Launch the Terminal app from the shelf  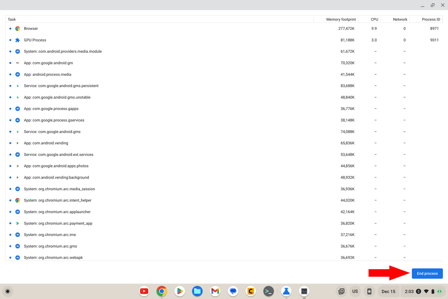pos(268,291)
